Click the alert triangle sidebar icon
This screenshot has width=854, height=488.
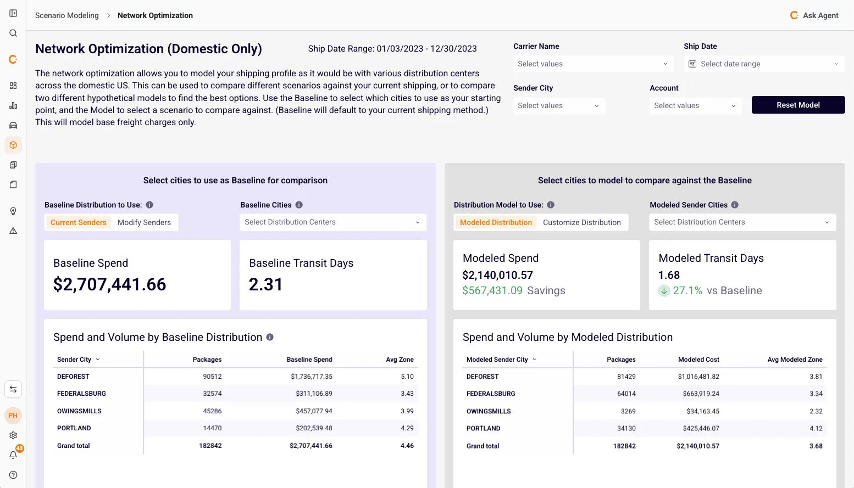13,231
